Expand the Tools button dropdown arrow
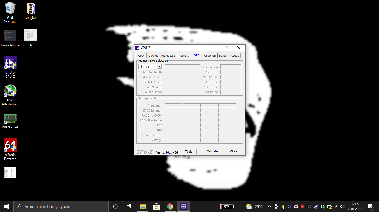This screenshot has width=379, height=212. pos(199,151)
